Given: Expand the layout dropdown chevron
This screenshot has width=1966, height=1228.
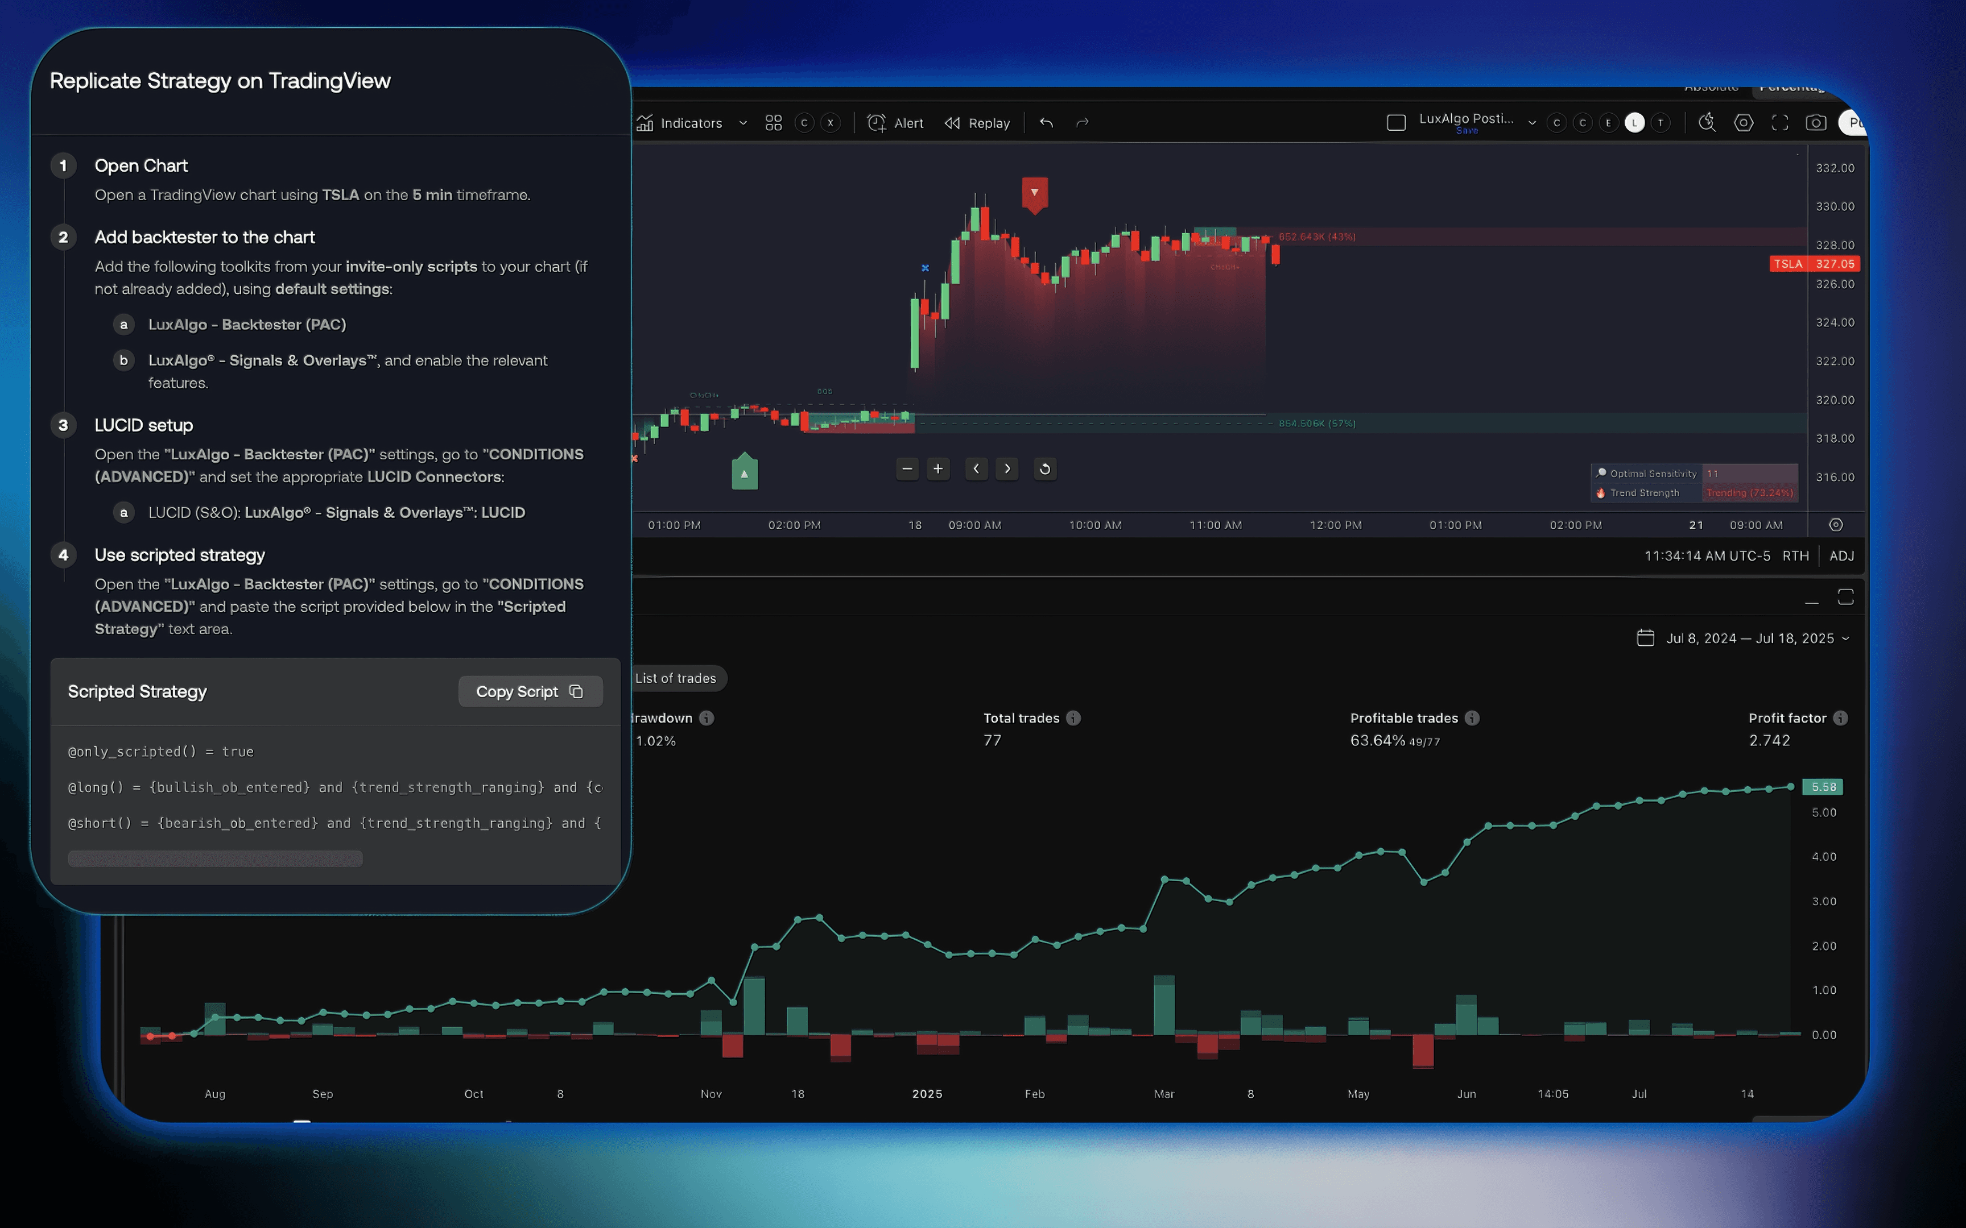Looking at the screenshot, I should [x=1531, y=123].
